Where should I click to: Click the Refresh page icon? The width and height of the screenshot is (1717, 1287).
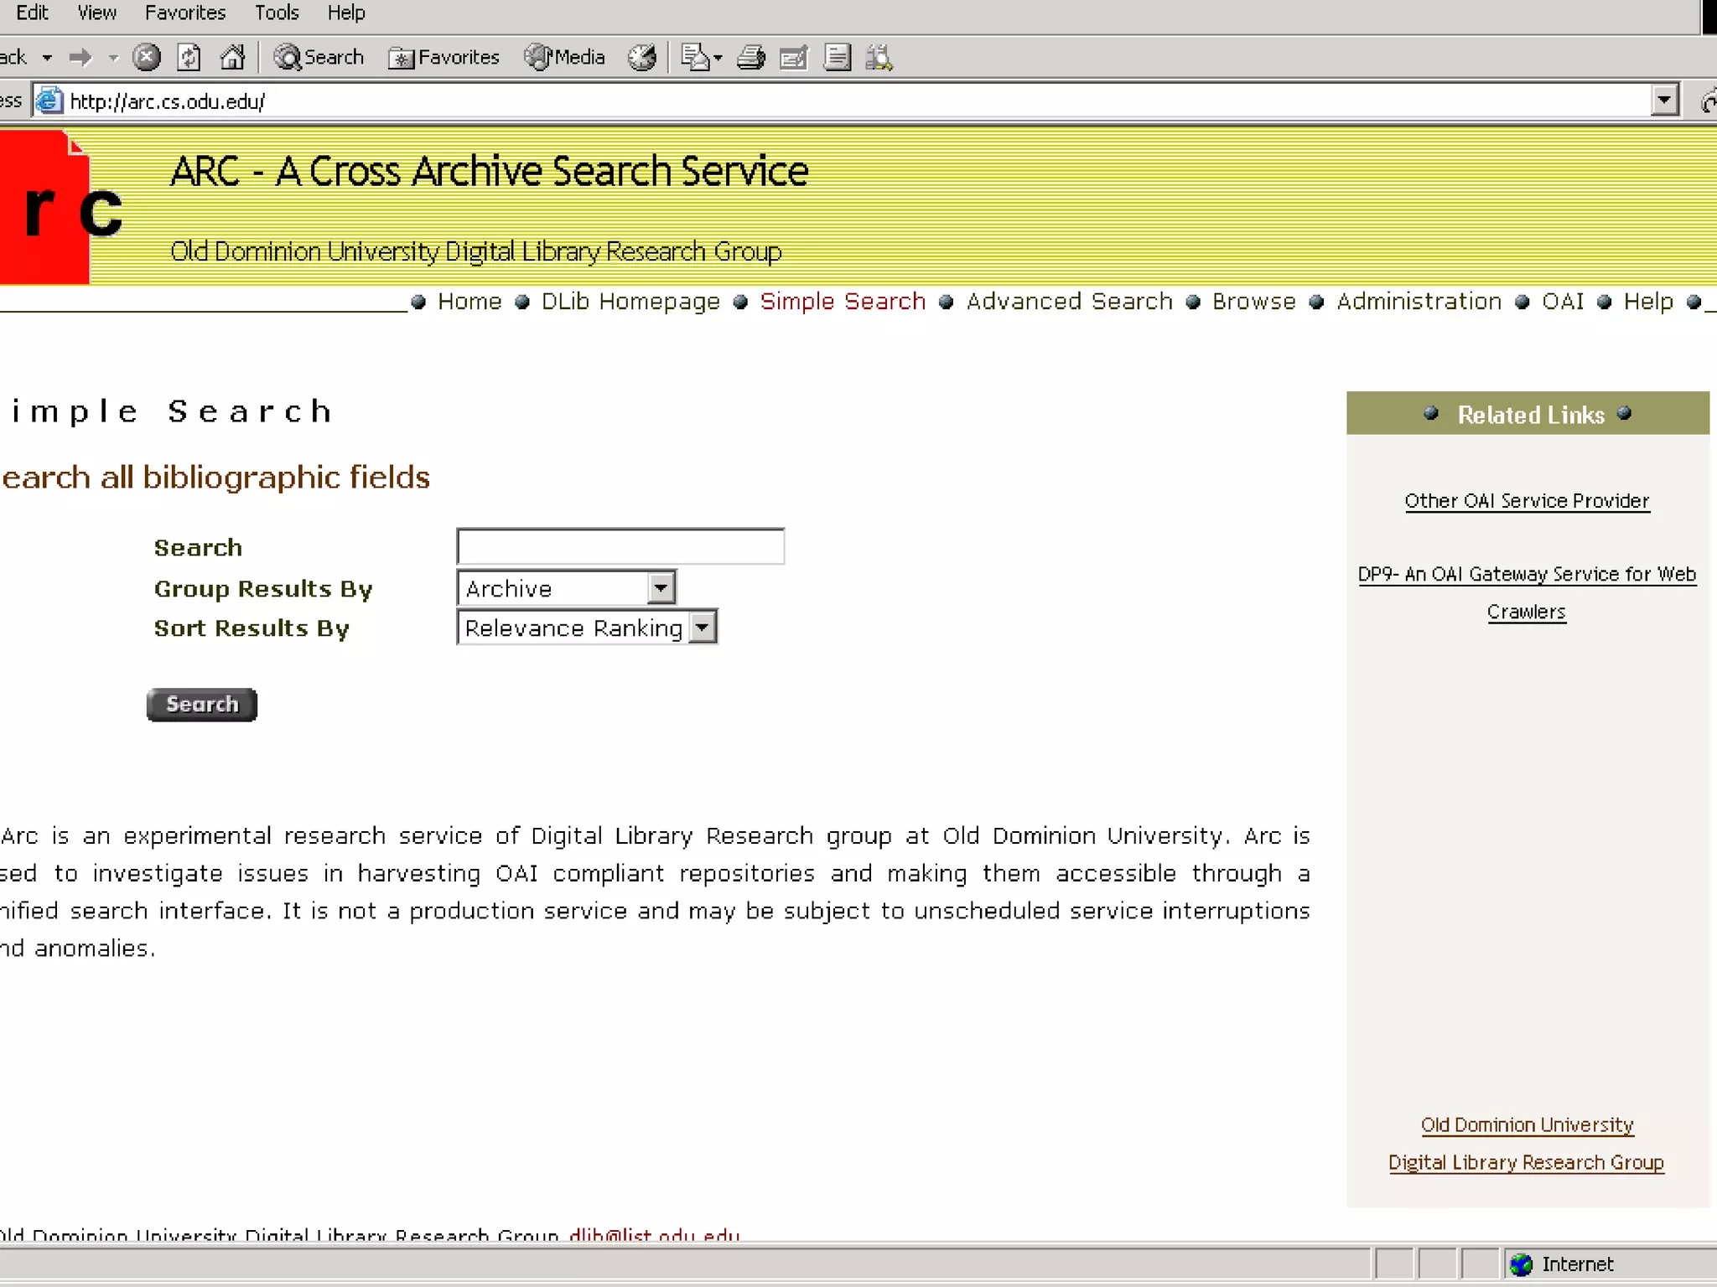click(x=189, y=57)
